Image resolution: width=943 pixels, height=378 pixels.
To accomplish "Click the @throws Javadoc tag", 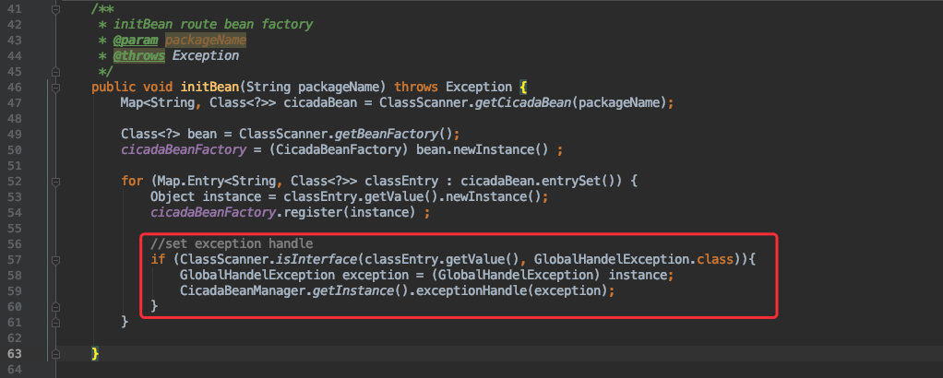I will point(139,56).
